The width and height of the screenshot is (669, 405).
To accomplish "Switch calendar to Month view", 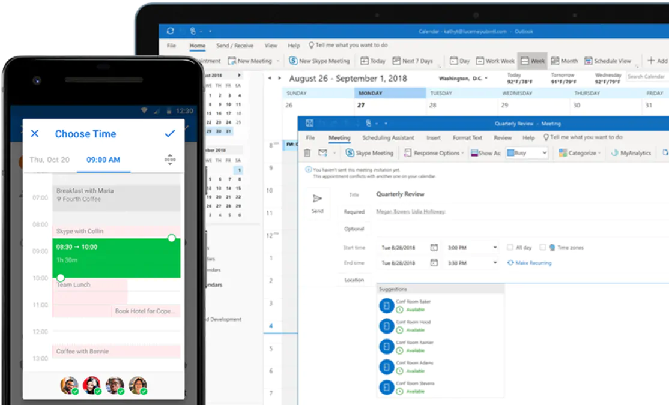I will (565, 61).
